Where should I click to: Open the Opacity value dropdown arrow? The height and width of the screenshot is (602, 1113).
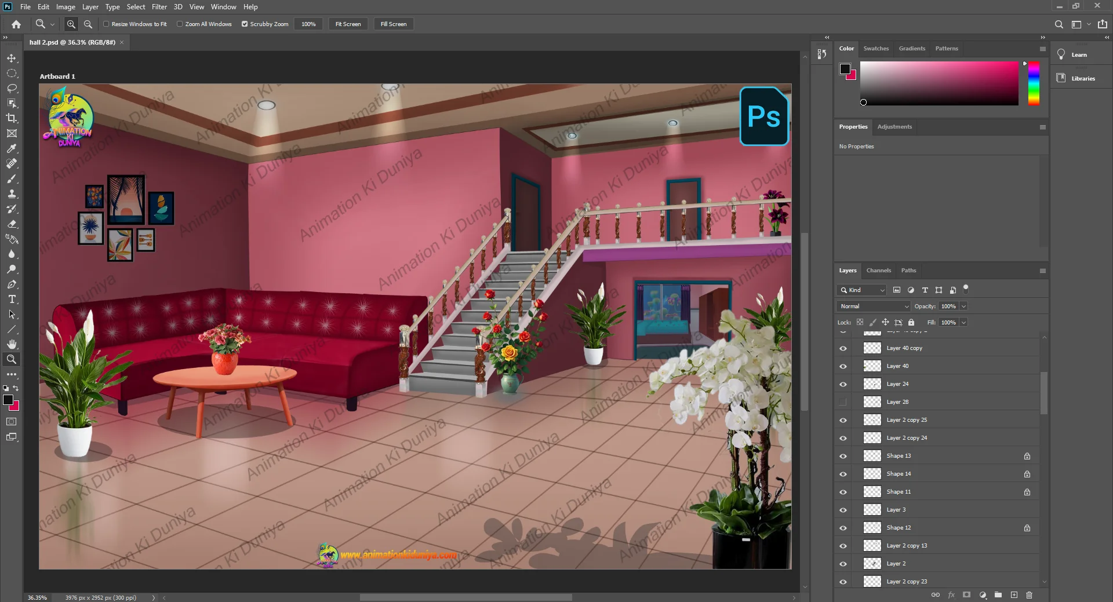(x=963, y=306)
